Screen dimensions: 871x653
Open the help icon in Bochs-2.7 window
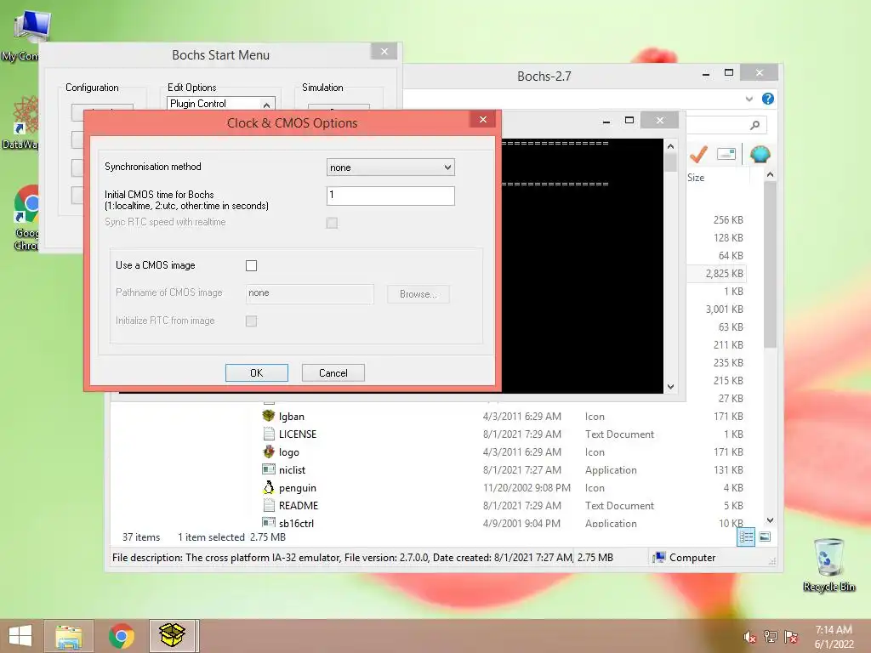click(x=768, y=99)
